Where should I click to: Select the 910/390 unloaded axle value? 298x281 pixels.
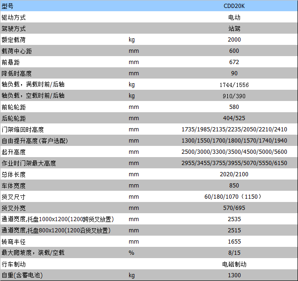234,96
